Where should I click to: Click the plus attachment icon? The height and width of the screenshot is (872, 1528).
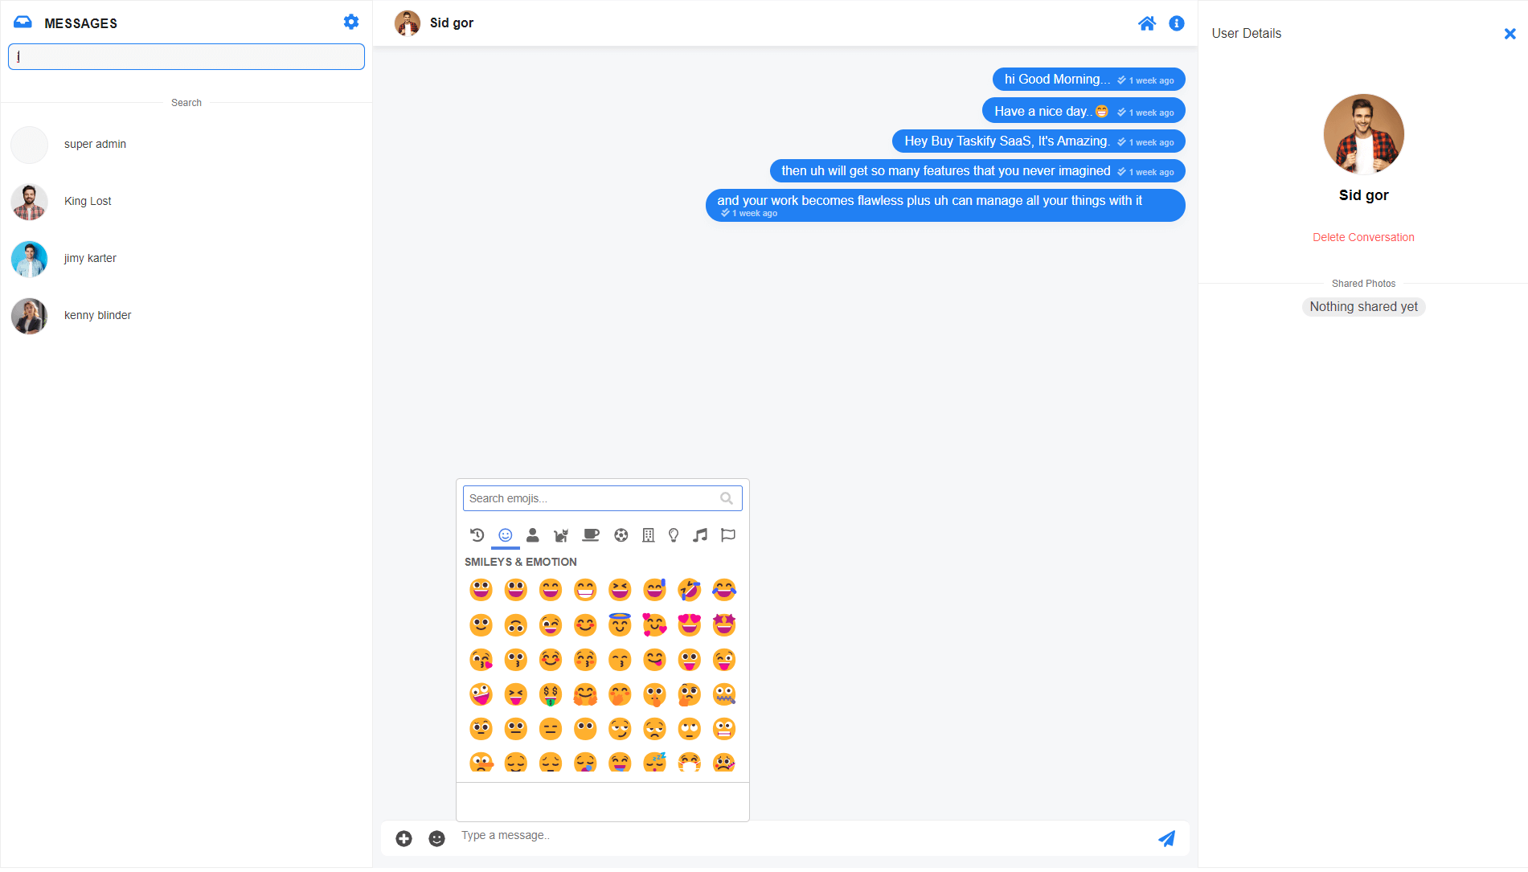click(x=404, y=838)
